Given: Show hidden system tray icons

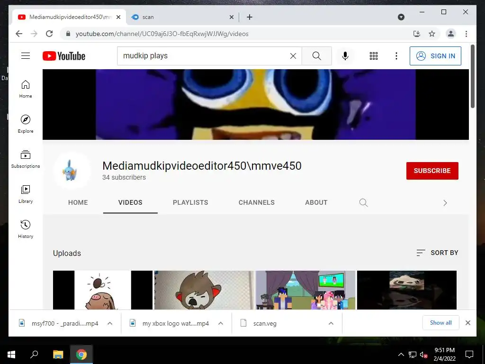Looking at the screenshot, I should point(401,355).
